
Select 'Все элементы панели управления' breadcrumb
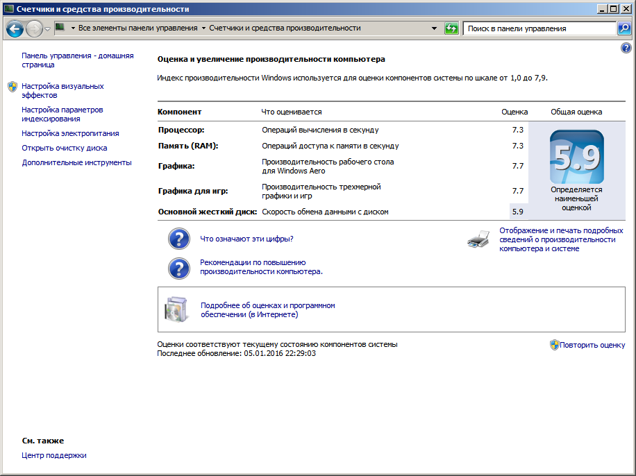point(138,28)
